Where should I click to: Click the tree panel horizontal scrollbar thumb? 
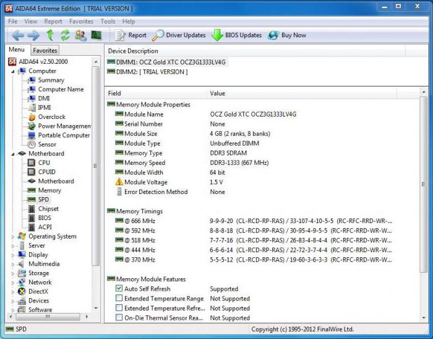coord(48,316)
